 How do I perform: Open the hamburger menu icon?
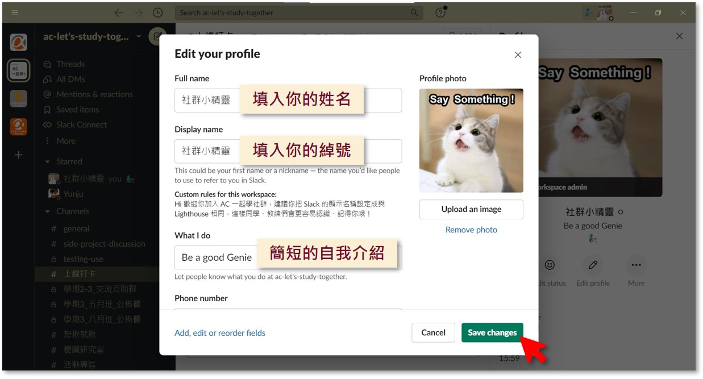(15, 13)
